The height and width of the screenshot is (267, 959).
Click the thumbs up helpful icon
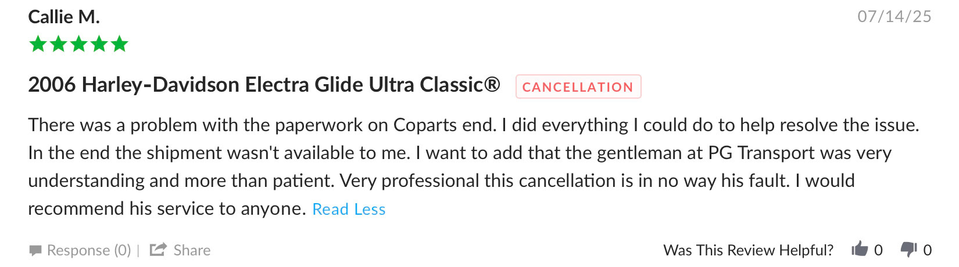coord(860,250)
